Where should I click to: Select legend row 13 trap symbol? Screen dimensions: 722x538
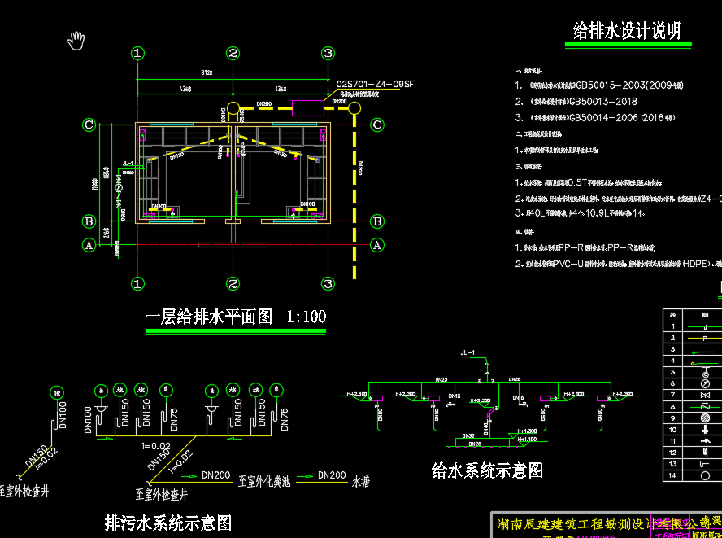pos(705,464)
